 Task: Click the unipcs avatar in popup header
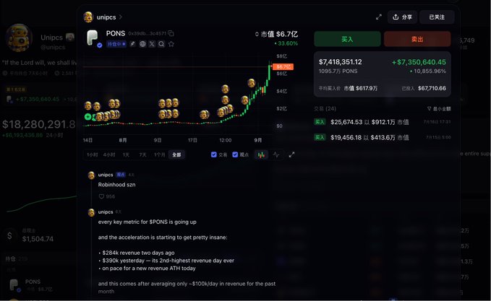pyautogui.click(x=88, y=17)
